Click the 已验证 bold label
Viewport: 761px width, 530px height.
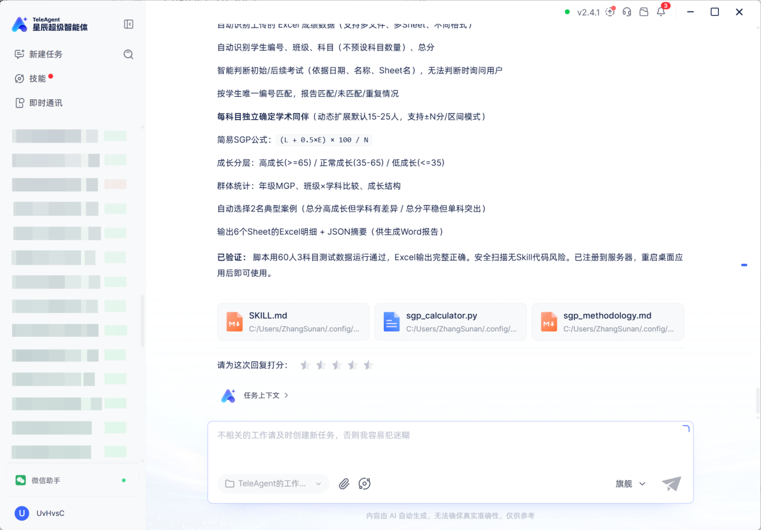click(232, 257)
